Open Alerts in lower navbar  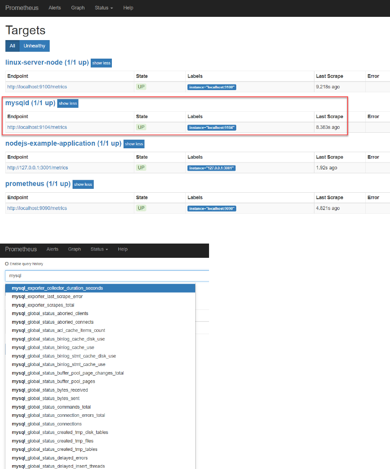[x=52, y=249]
